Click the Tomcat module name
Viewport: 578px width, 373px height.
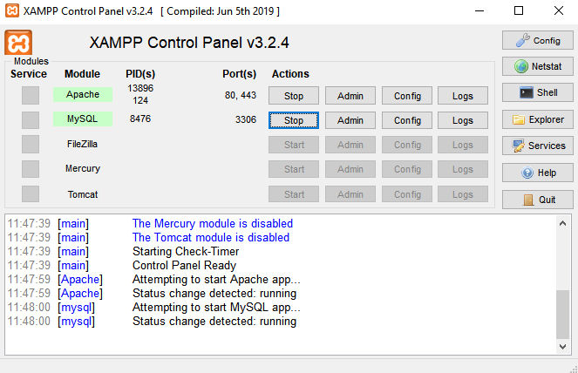pyautogui.click(x=83, y=194)
